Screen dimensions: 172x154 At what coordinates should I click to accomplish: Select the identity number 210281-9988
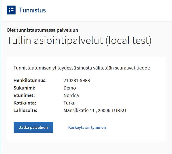pyautogui.click(x=77, y=81)
